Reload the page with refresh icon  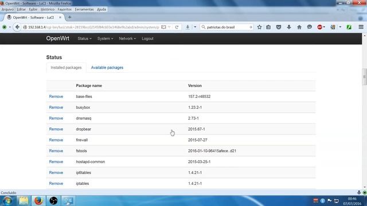(x=177, y=27)
